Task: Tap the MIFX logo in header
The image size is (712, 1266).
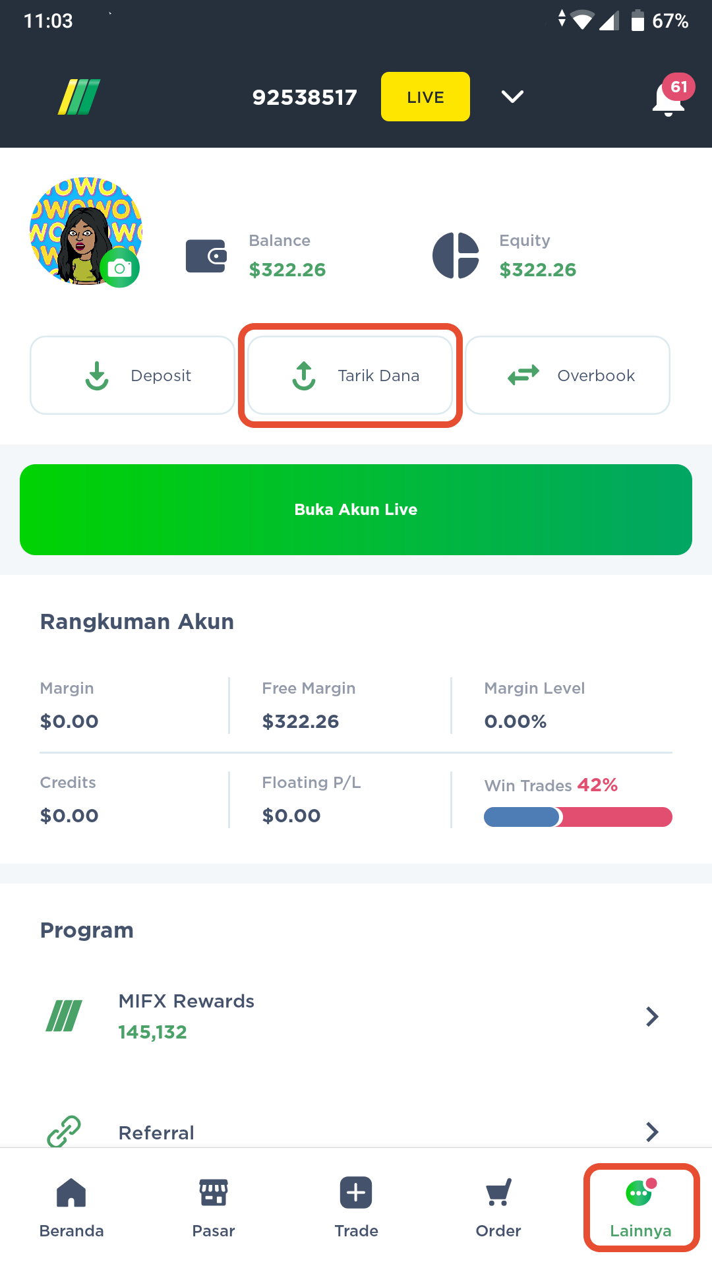Action: [x=79, y=97]
